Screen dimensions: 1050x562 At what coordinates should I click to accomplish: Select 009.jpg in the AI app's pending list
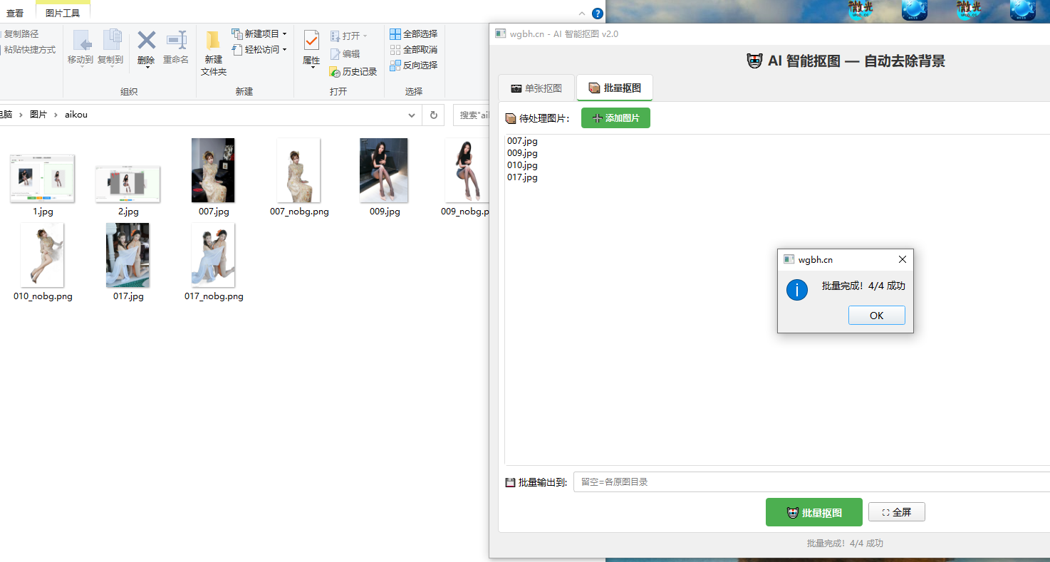(522, 153)
